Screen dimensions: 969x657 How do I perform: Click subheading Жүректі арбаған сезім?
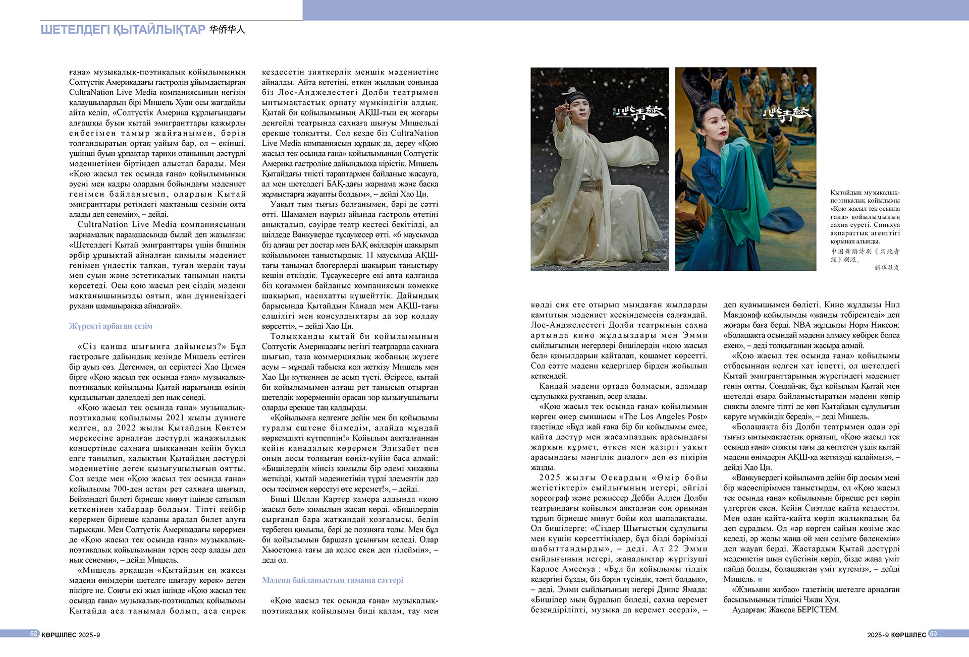pyautogui.click(x=111, y=326)
